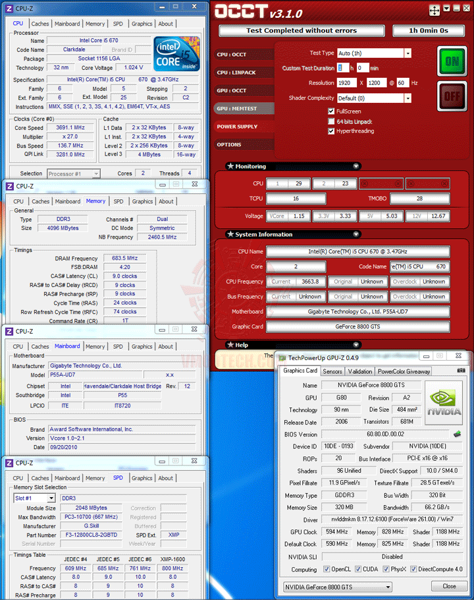Viewport: 474px width, 600px height.
Task: Open the POWER SUPPLY tab in OCCT
Action: tap(244, 127)
